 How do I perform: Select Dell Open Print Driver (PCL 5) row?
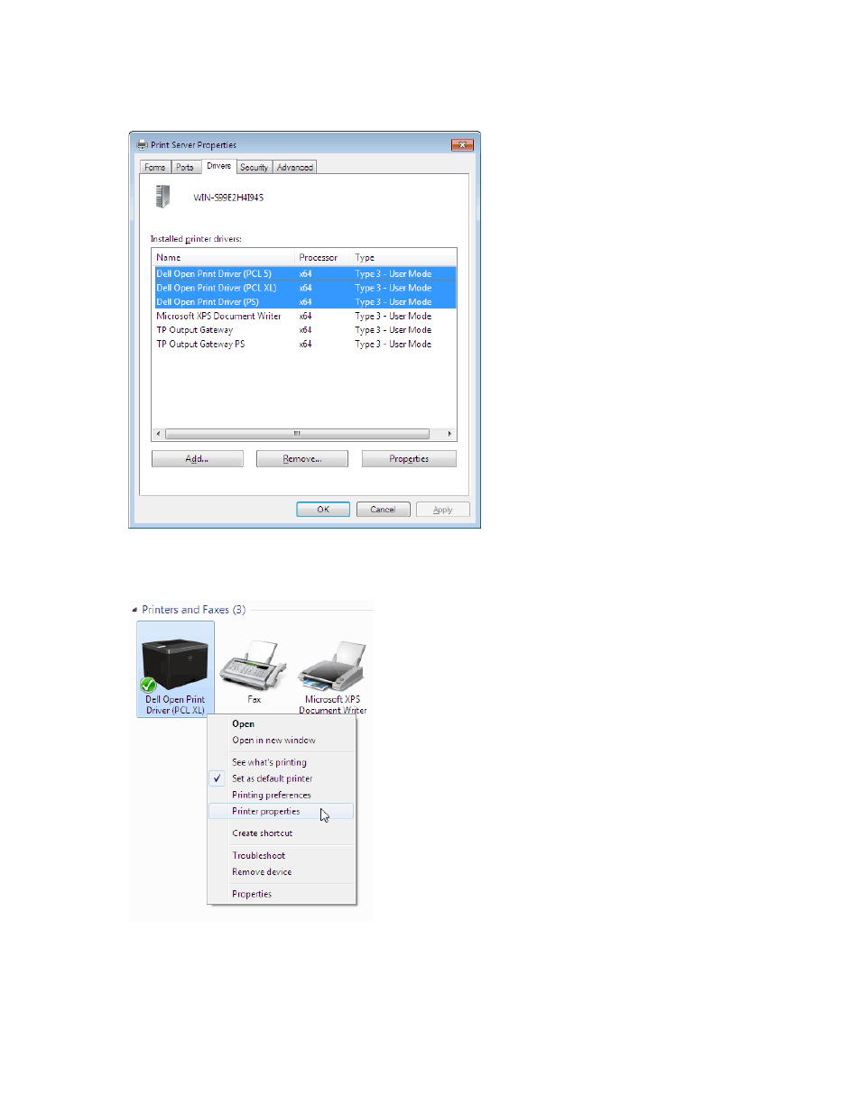(305, 274)
